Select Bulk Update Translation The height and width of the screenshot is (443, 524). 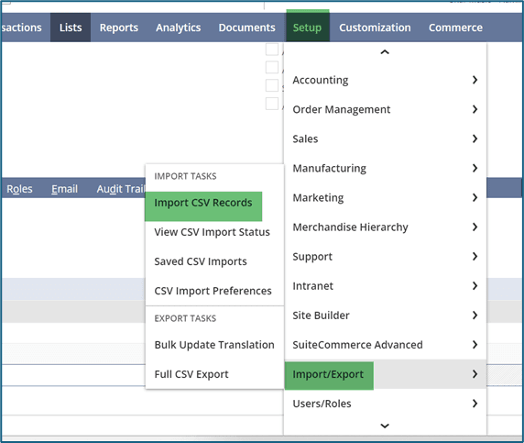(214, 345)
